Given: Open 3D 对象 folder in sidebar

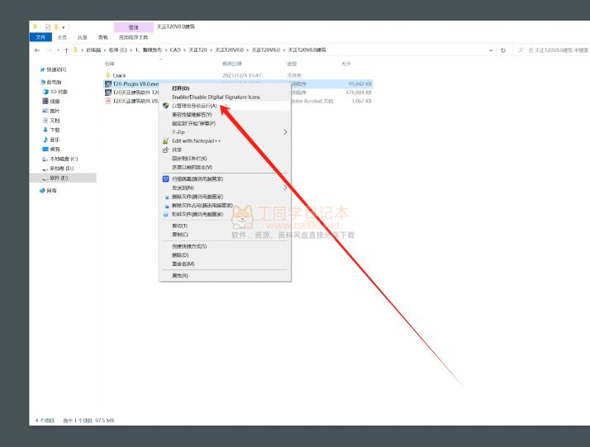Looking at the screenshot, I should [59, 92].
